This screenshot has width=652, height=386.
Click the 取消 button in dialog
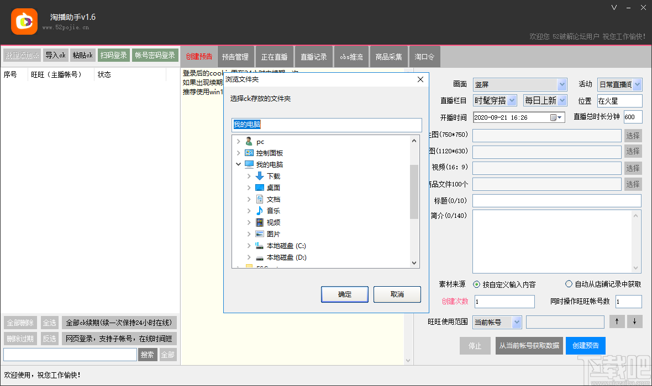397,294
